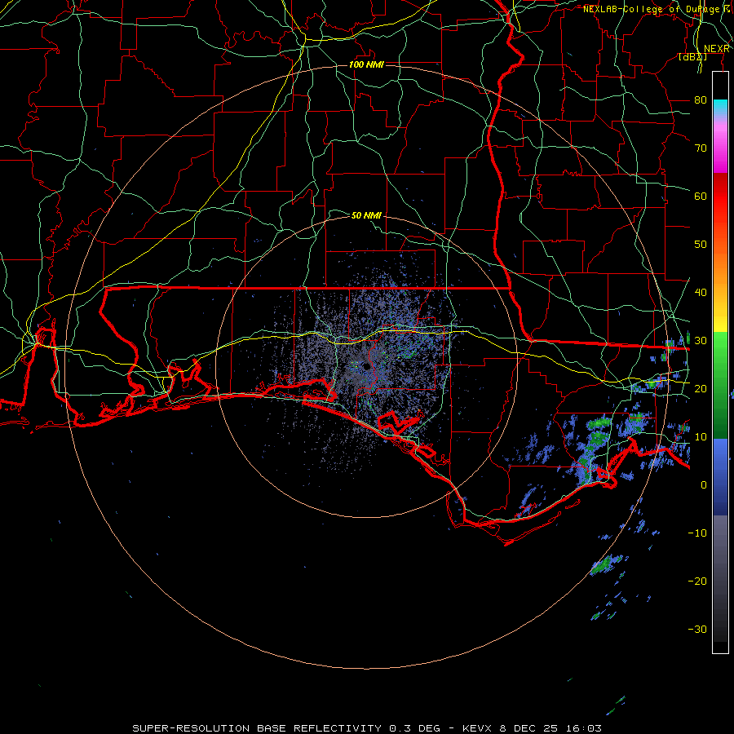Screen dimensions: 734x734
Task: Click the -30 value on the dBZ scale
Action: (697, 629)
